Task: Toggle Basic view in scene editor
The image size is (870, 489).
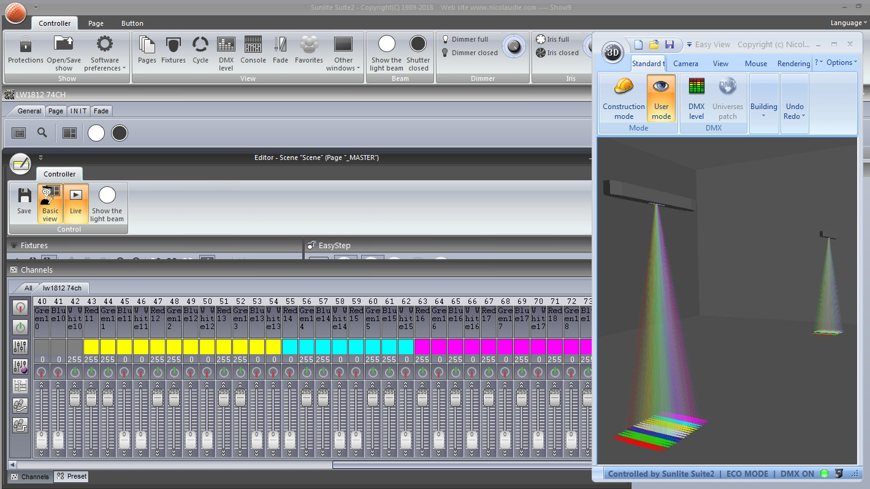Action: tap(50, 203)
